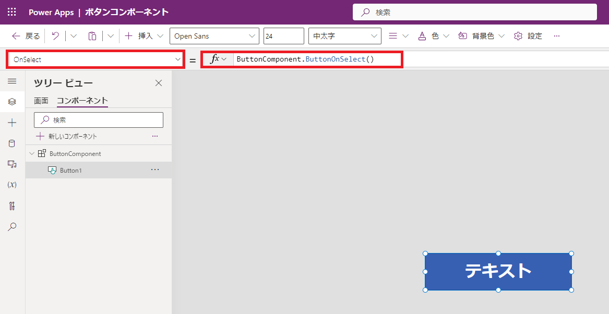Open the 背景色 background color dropdown
Screen dimensions: 609x314
click(x=481, y=35)
